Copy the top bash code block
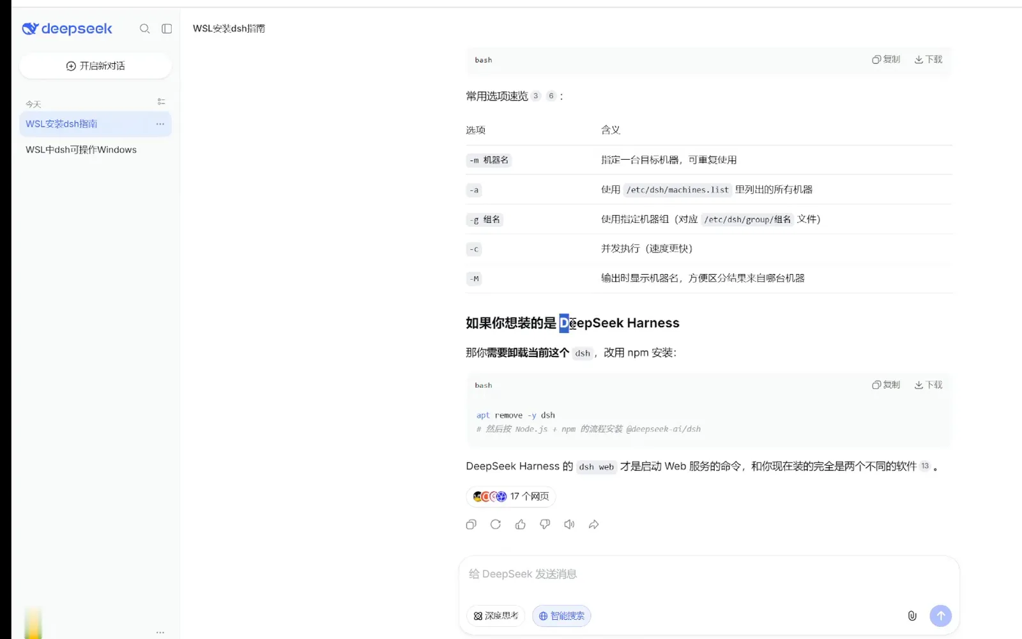Viewport: 1022px width, 639px height. pyautogui.click(x=886, y=59)
